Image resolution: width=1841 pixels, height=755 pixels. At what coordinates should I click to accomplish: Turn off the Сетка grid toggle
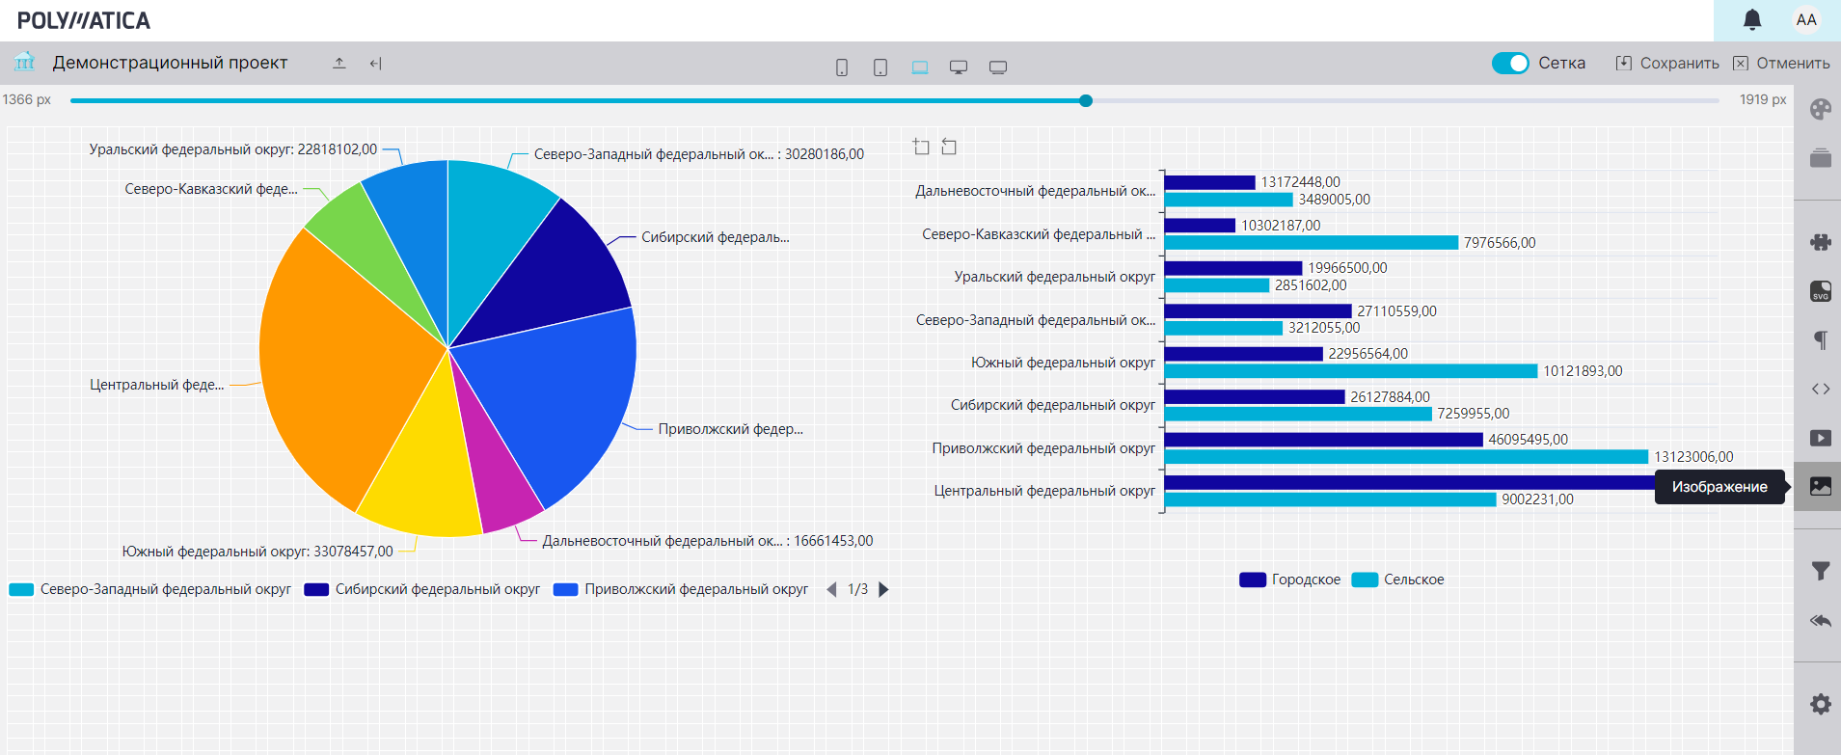click(1509, 63)
